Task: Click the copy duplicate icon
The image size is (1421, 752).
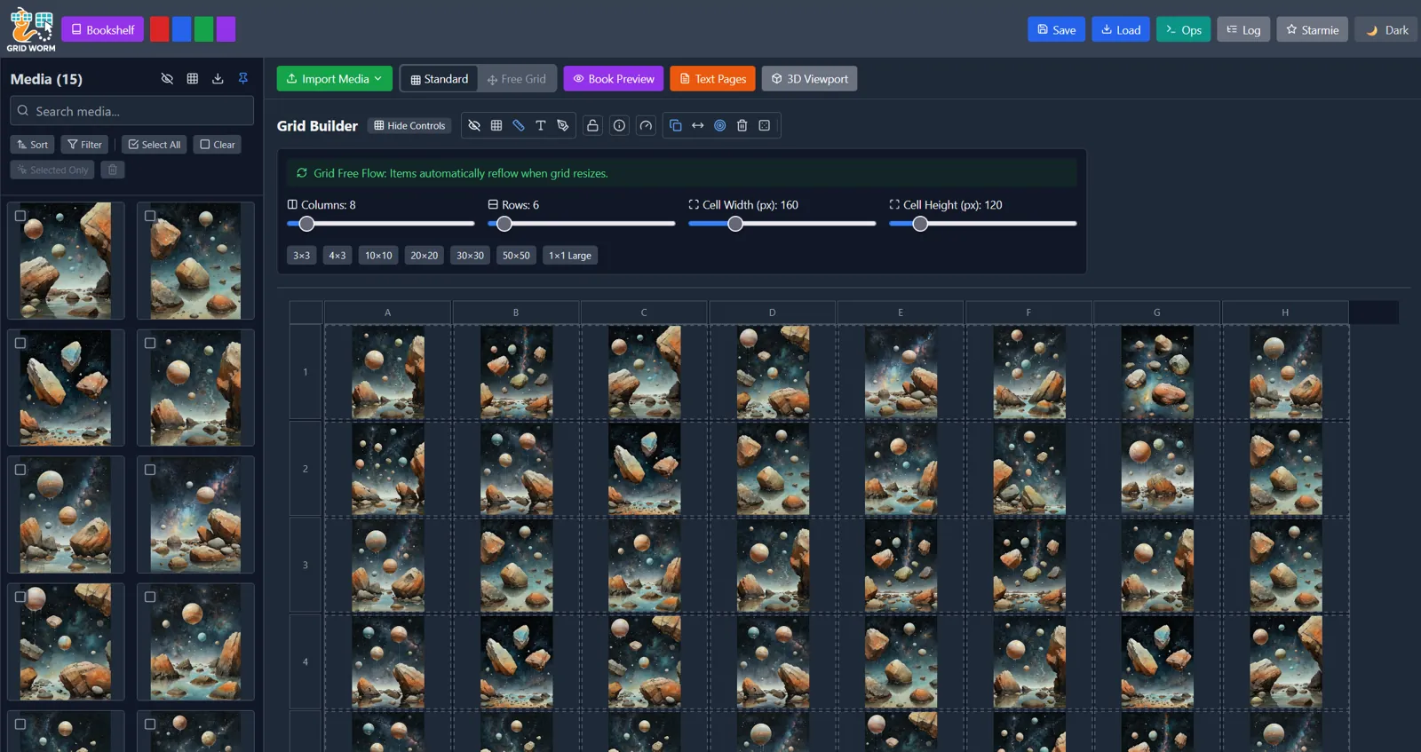Action: [x=676, y=125]
